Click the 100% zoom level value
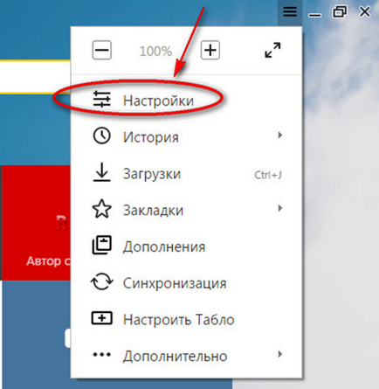Viewport: 379px width, 389px height. 155,52
